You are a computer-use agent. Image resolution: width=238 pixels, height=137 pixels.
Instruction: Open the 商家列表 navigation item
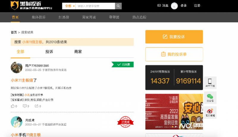click(89, 17)
